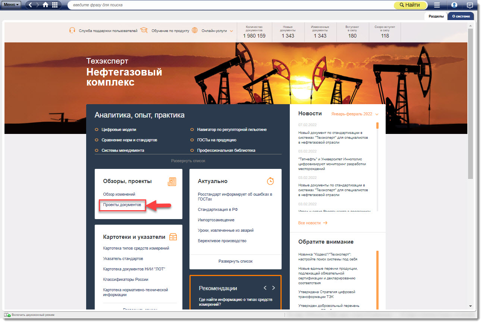Click the newspaper icon in Обзоры, проекты

[x=172, y=181]
